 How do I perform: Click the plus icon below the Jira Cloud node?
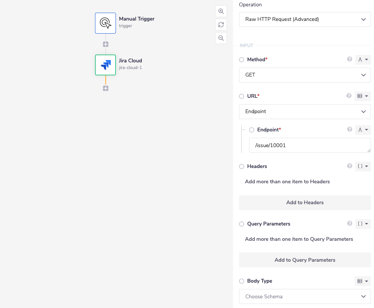pyautogui.click(x=105, y=88)
